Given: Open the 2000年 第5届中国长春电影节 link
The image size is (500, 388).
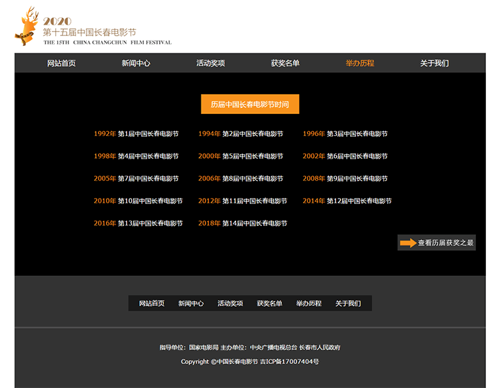Looking at the screenshot, I should [x=241, y=156].
